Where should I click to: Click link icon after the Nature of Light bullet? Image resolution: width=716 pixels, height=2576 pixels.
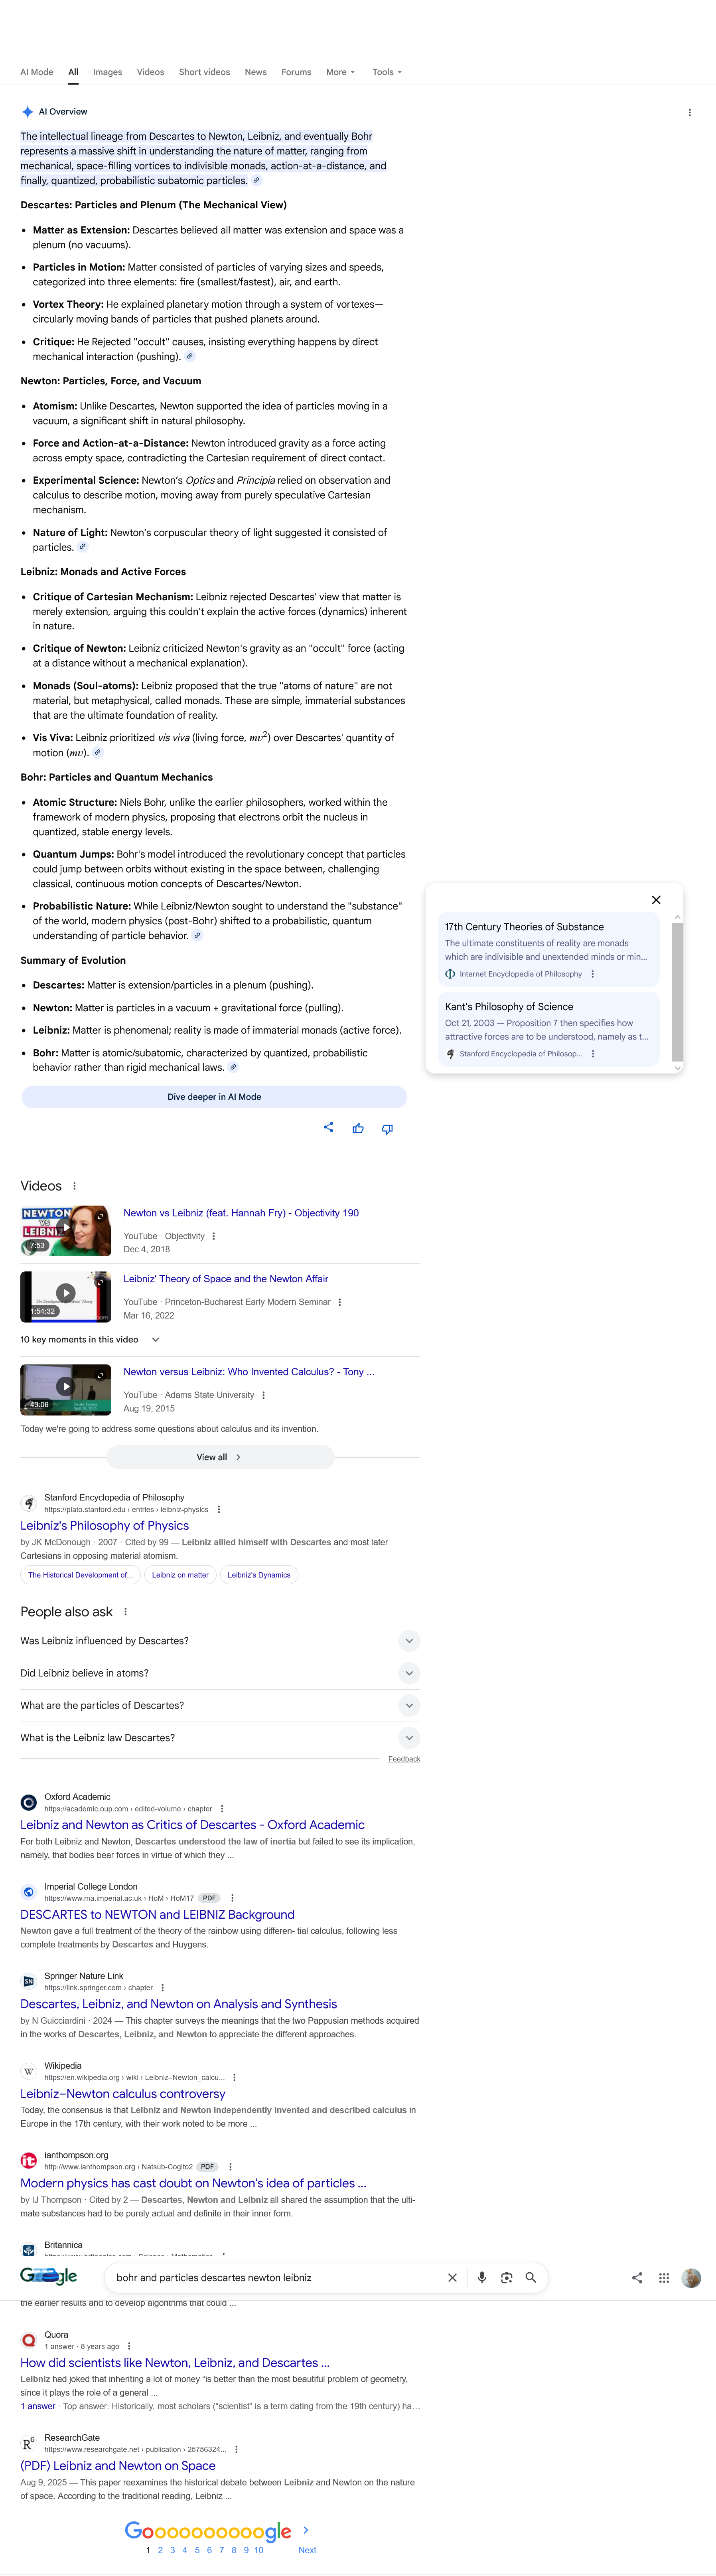click(83, 547)
